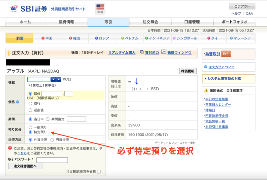Screen dimensions: 267x180
Task: Click the help icon next to 価格
Action: click(x=18, y=102)
